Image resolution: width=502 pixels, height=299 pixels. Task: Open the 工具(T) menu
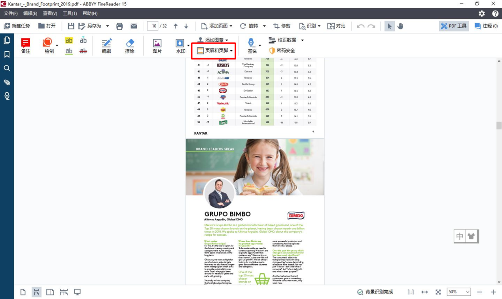click(70, 13)
